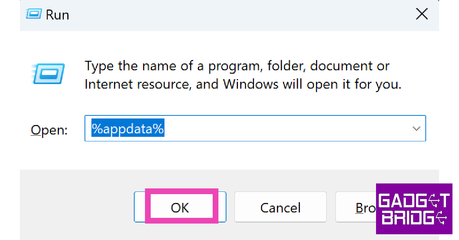Click the empty title bar area
Viewport: 459px width, 240px height.
229,15
